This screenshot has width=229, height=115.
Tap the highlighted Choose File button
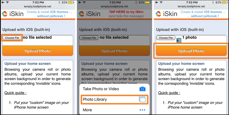(12, 38)
